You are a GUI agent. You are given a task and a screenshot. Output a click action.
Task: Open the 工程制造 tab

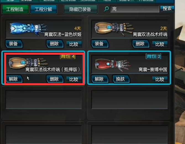[x=15, y=9]
